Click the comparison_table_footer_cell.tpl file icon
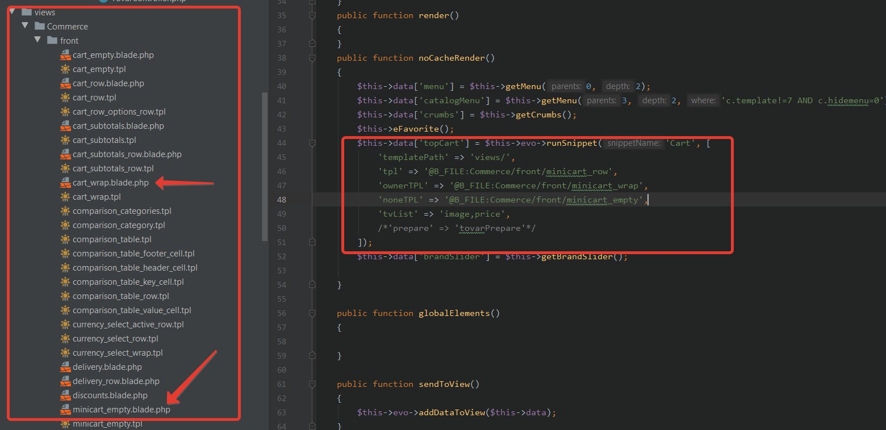The width and height of the screenshot is (886, 430). 65,254
